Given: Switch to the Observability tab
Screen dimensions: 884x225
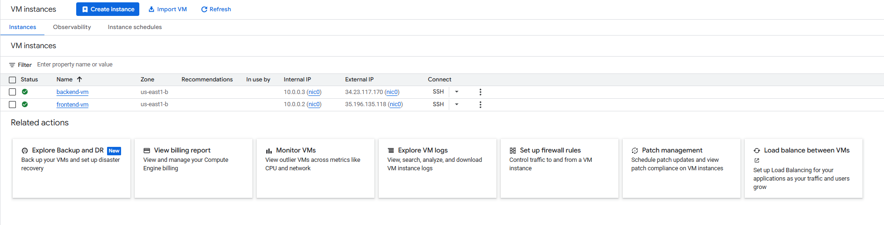Looking at the screenshot, I should pos(72,27).
